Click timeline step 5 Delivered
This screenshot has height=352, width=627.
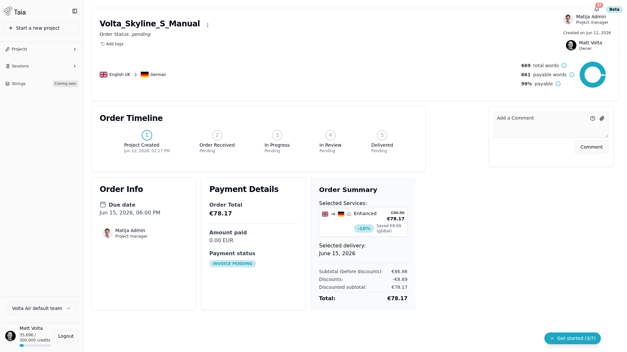(x=382, y=135)
